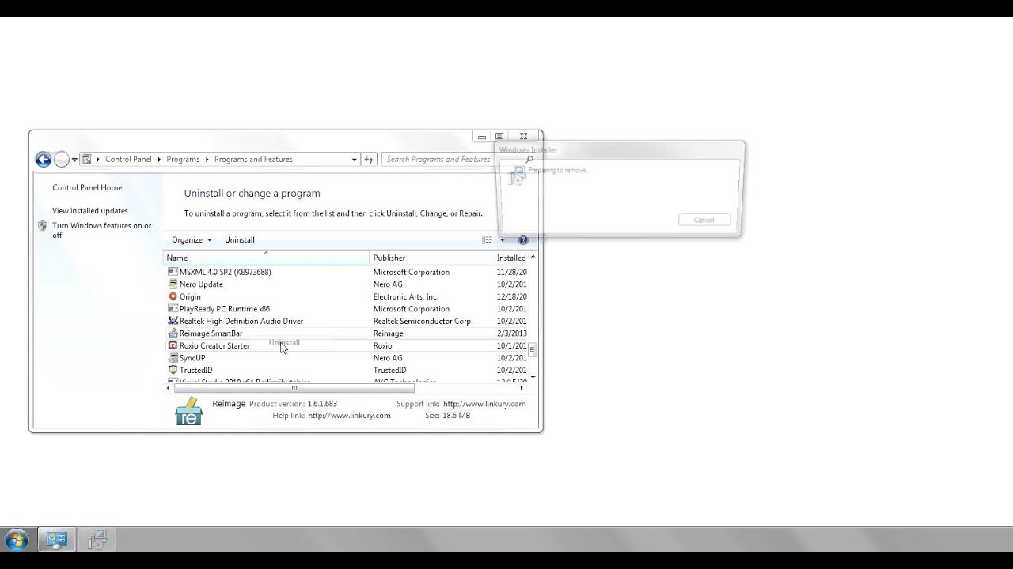Click the refresh address bar button
The image size is (1013, 569).
click(x=369, y=159)
